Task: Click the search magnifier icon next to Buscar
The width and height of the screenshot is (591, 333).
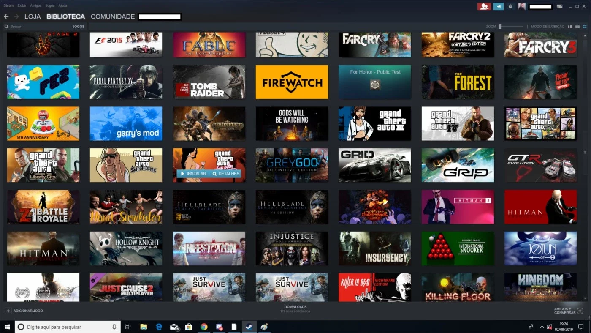Action: pos(6,26)
